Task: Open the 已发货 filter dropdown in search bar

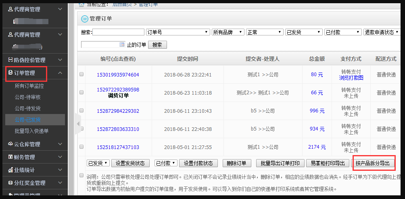Action: click(304, 32)
